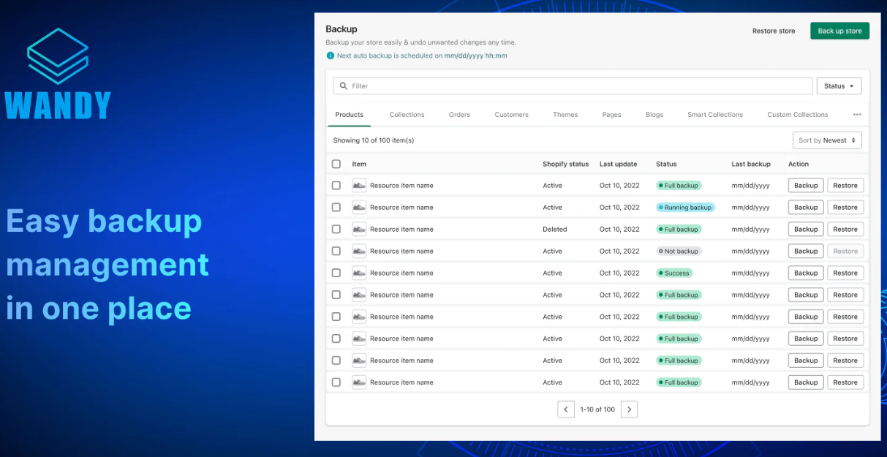Tick the checkbox for the Success row

[x=336, y=273]
